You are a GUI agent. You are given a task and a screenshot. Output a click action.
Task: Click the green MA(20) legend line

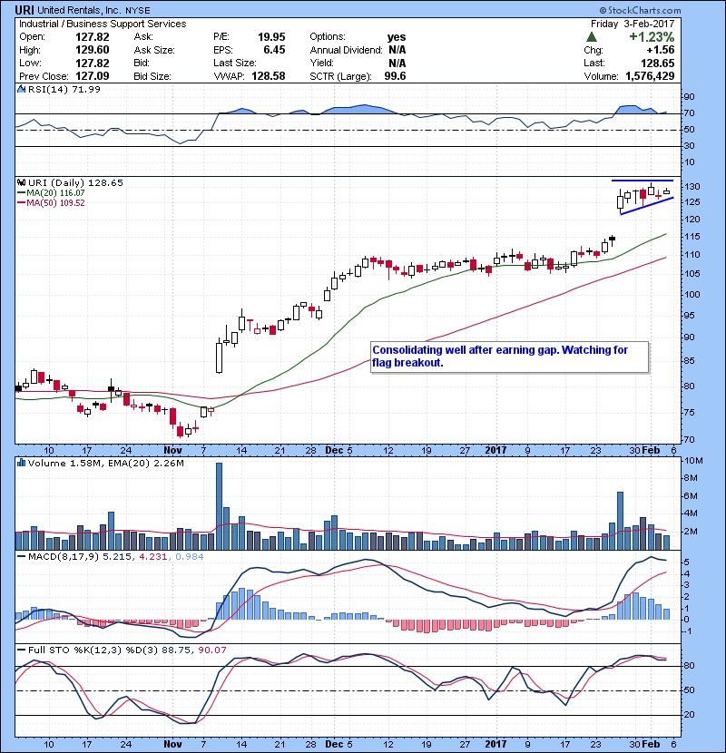(x=21, y=193)
